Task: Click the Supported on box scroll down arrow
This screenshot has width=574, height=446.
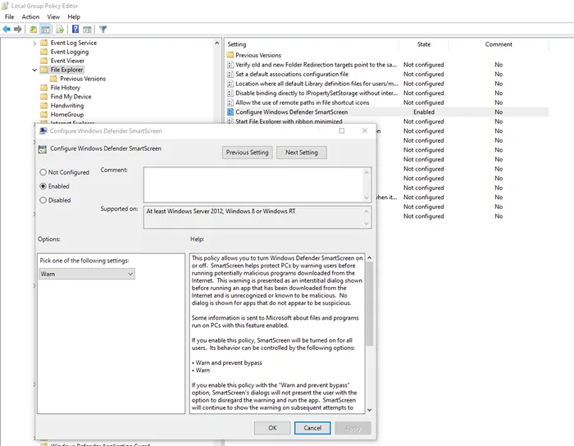Action: tap(367, 224)
